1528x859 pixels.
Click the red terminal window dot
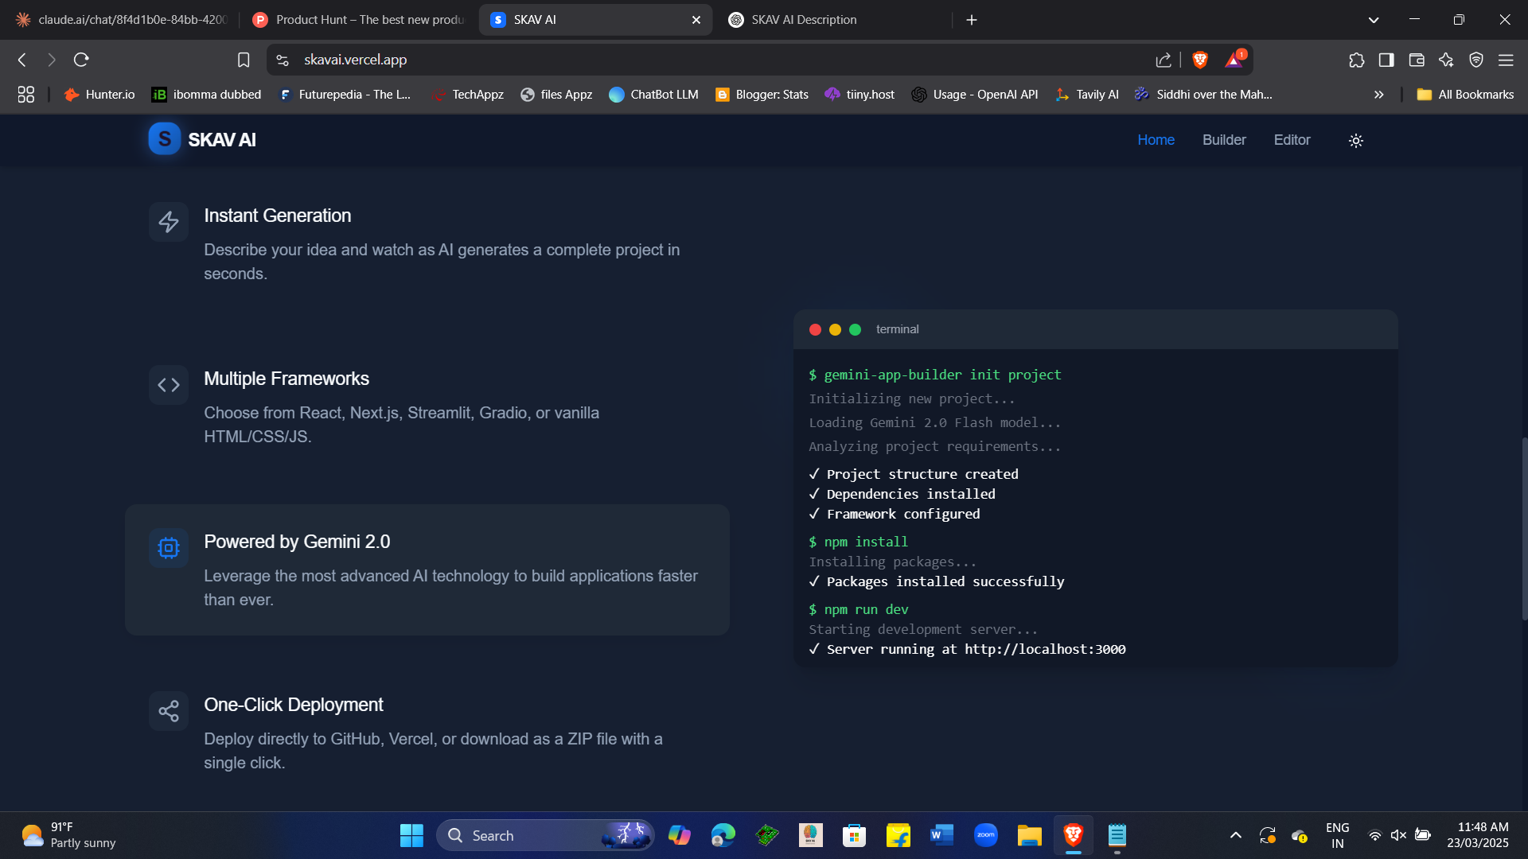[x=815, y=330]
